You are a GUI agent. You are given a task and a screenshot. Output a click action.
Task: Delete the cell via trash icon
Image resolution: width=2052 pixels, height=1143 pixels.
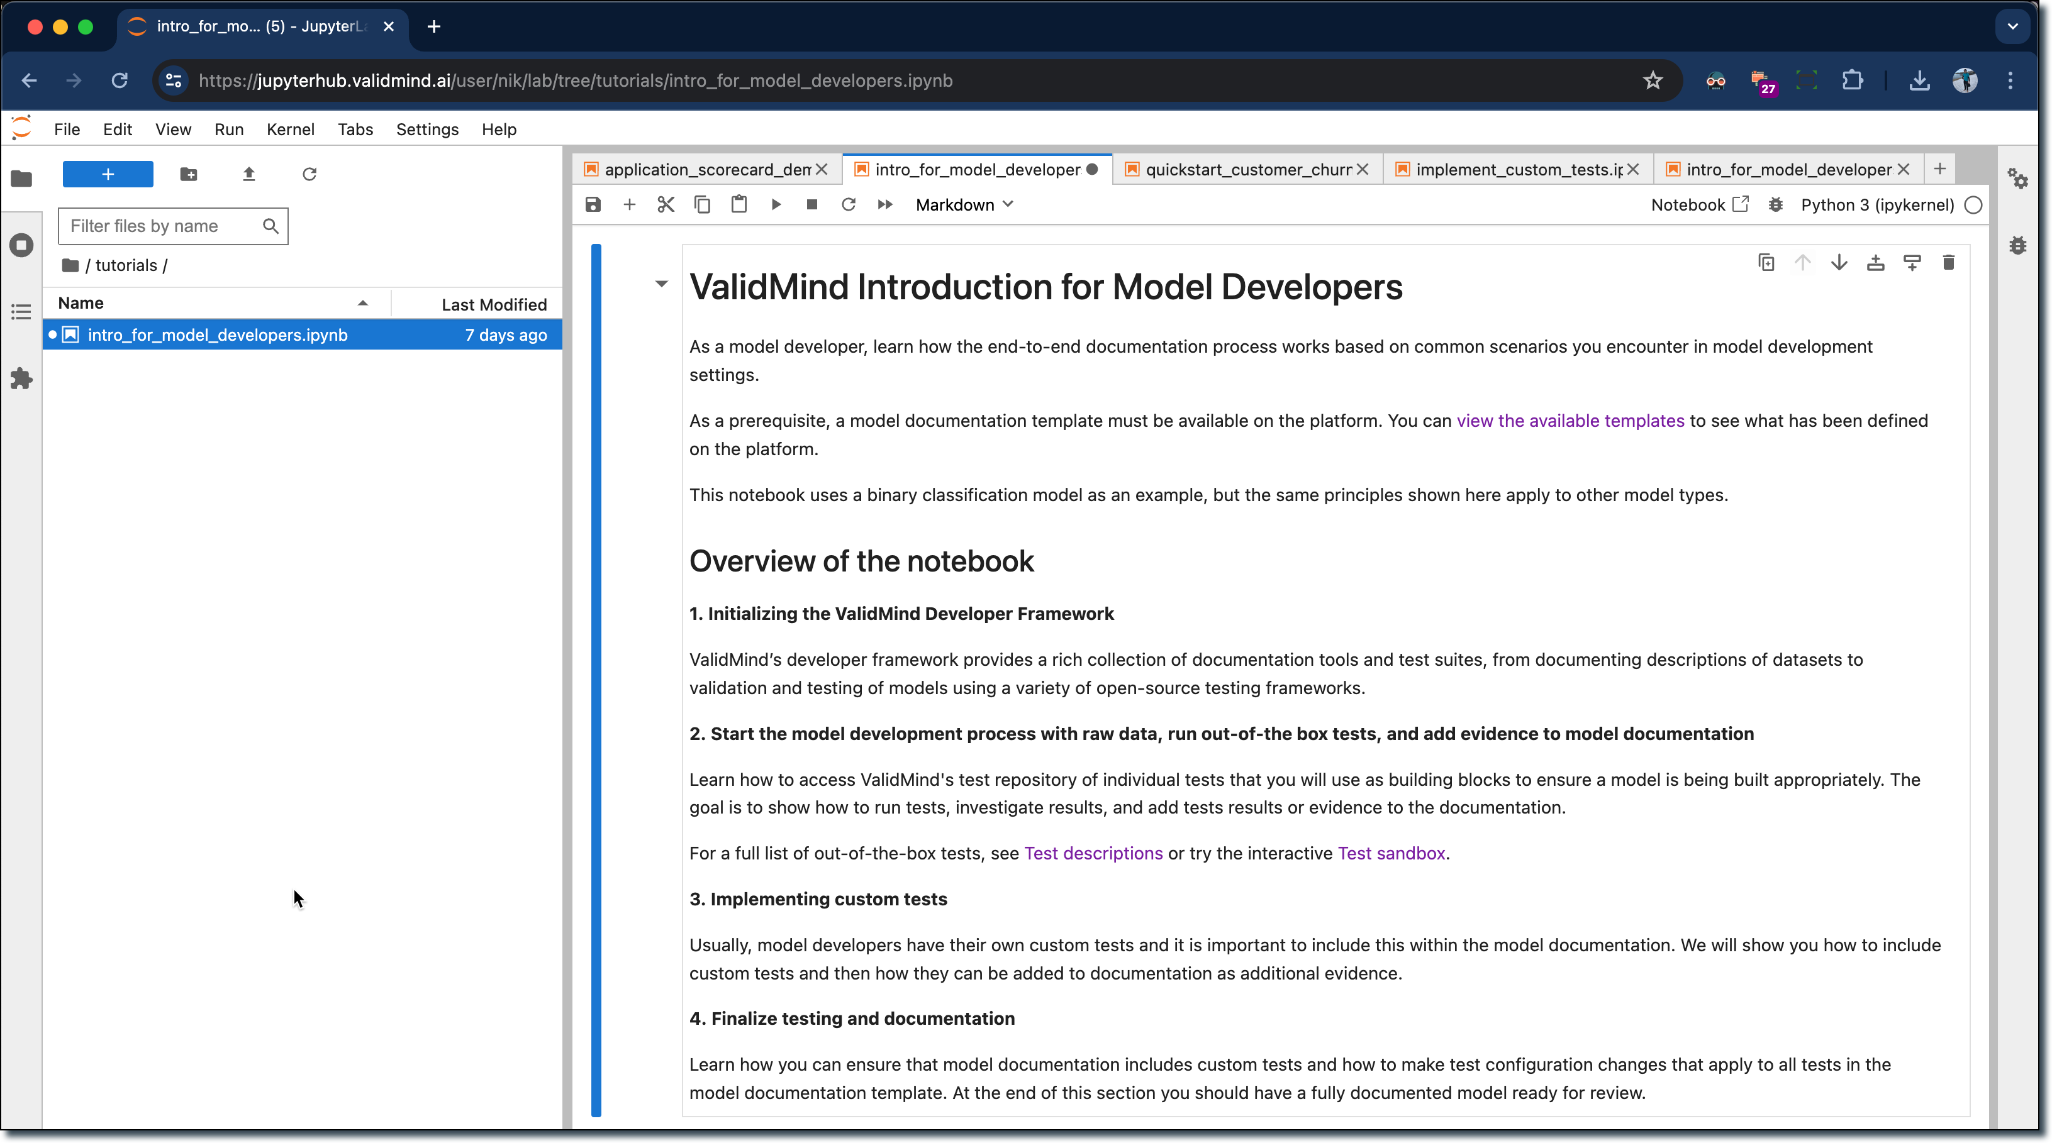(x=1949, y=263)
